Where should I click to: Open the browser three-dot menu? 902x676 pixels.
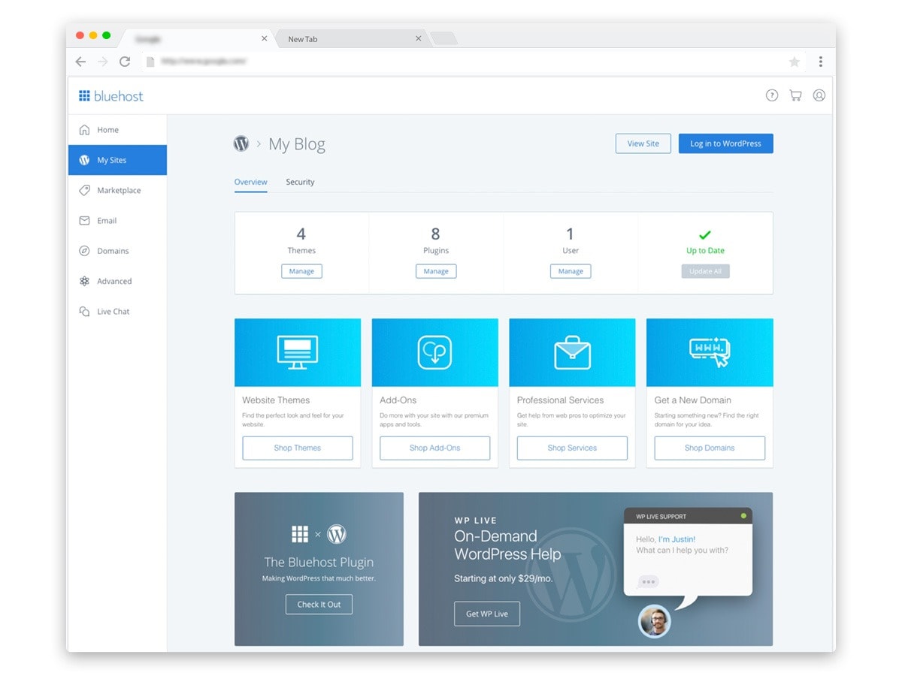[821, 62]
